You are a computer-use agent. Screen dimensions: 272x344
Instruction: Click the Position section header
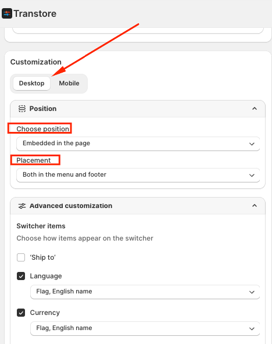point(138,109)
